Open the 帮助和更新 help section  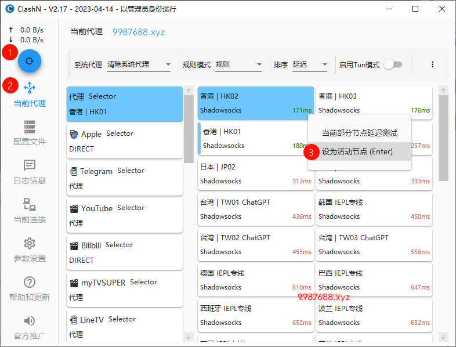click(30, 288)
